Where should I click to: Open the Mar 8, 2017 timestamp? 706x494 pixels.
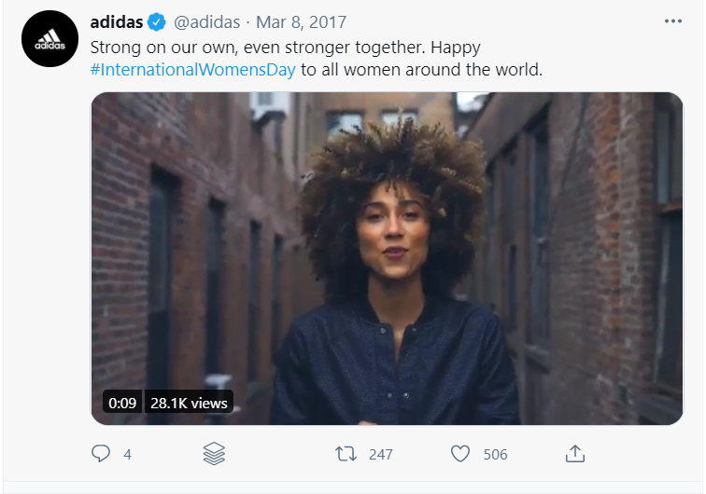(x=302, y=22)
